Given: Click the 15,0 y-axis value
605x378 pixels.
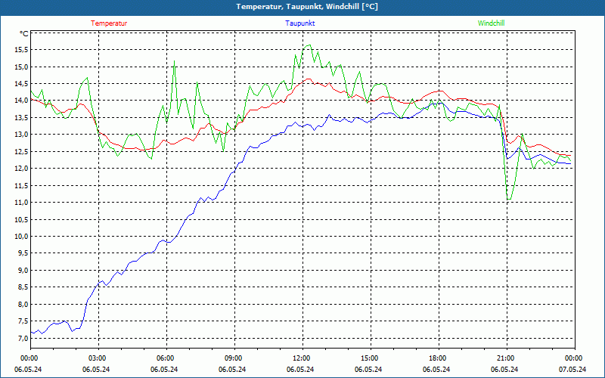Looking at the screenshot, I should [x=22, y=67].
